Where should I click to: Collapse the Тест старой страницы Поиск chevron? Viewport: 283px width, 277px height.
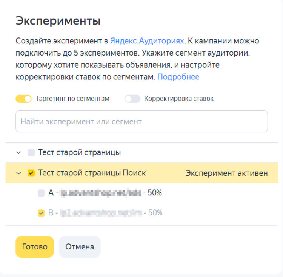tap(18, 173)
